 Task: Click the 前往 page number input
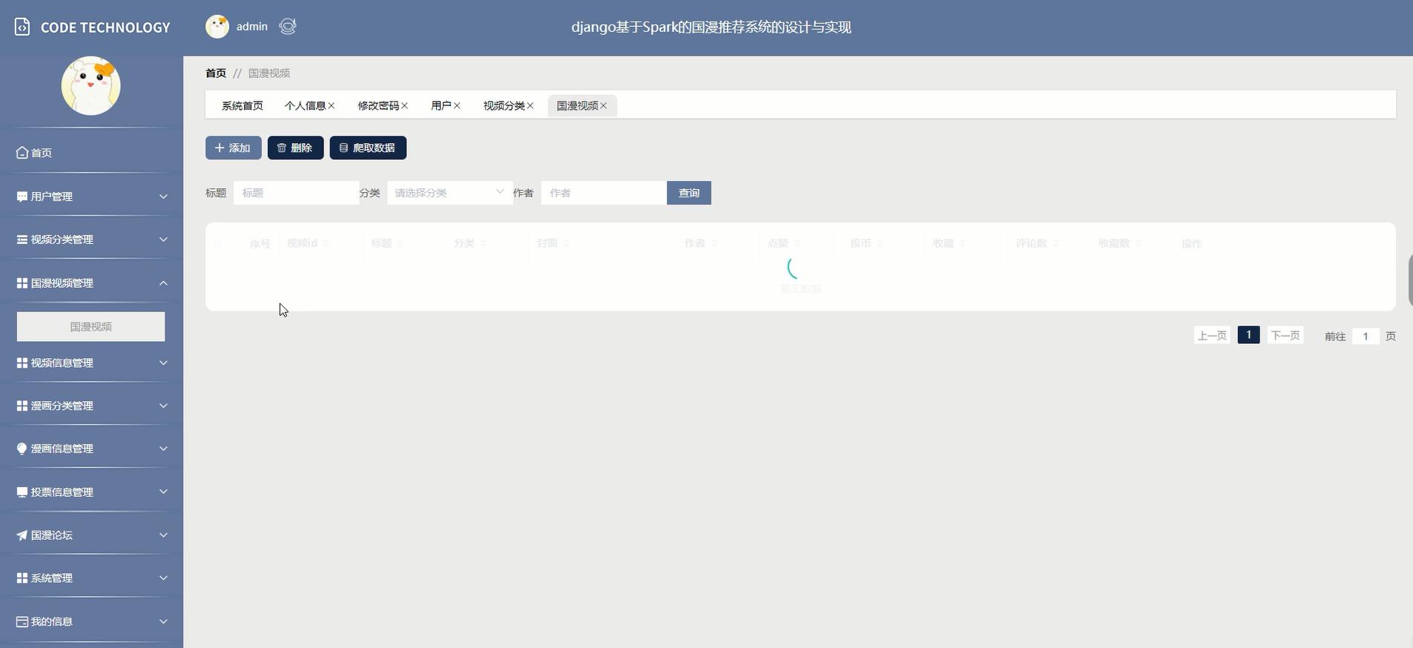pyautogui.click(x=1366, y=337)
